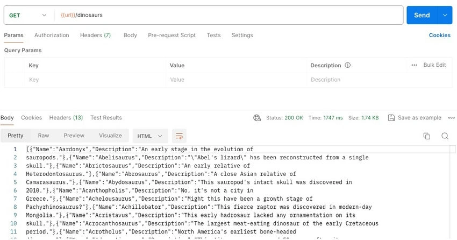Click the network globe icon near Status
Image resolution: width=457 pixels, height=240 pixels.
[257, 118]
